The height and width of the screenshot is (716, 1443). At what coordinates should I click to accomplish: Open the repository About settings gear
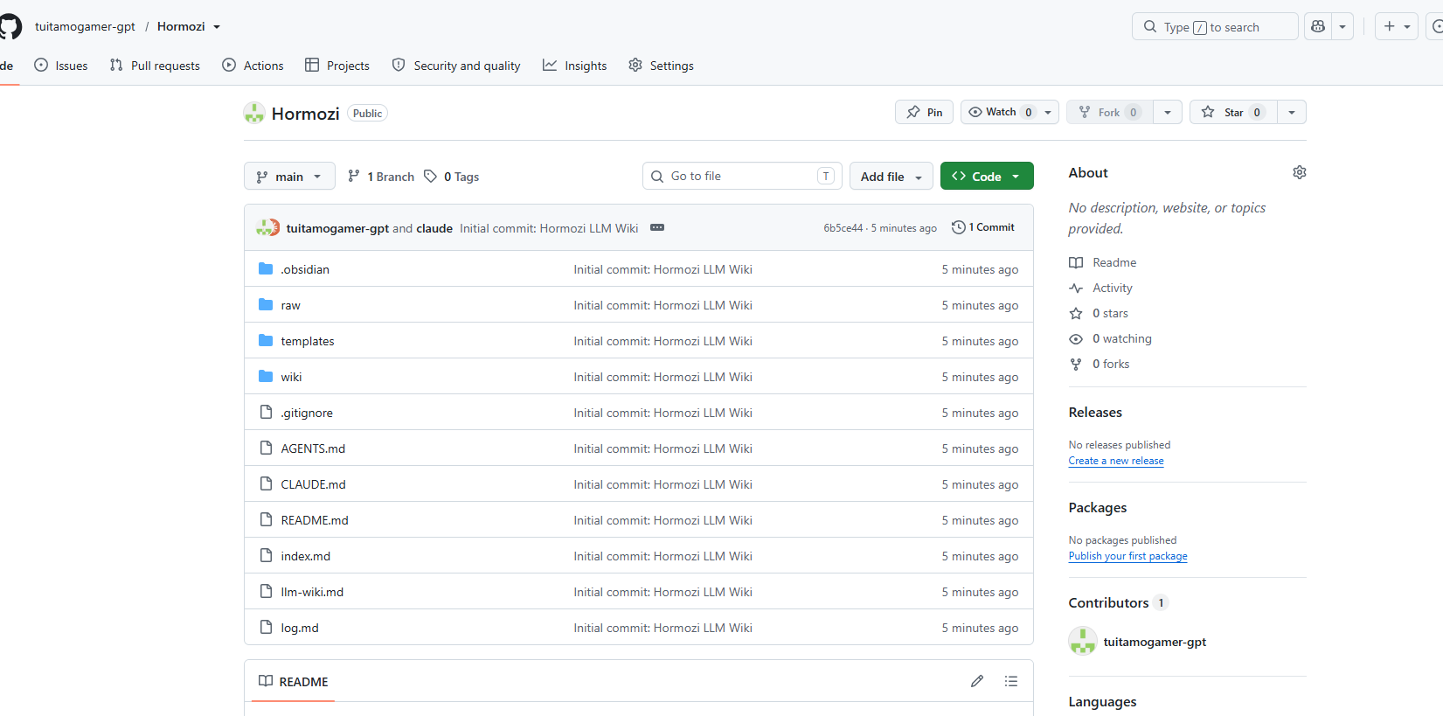point(1300,172)
